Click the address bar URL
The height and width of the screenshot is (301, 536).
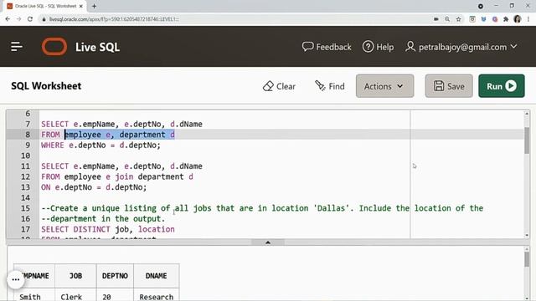[114, 19]
